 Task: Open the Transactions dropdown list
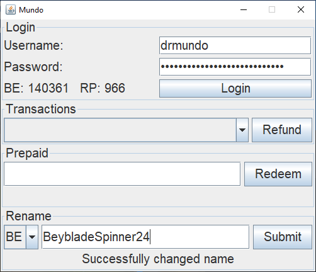point(126,130)
